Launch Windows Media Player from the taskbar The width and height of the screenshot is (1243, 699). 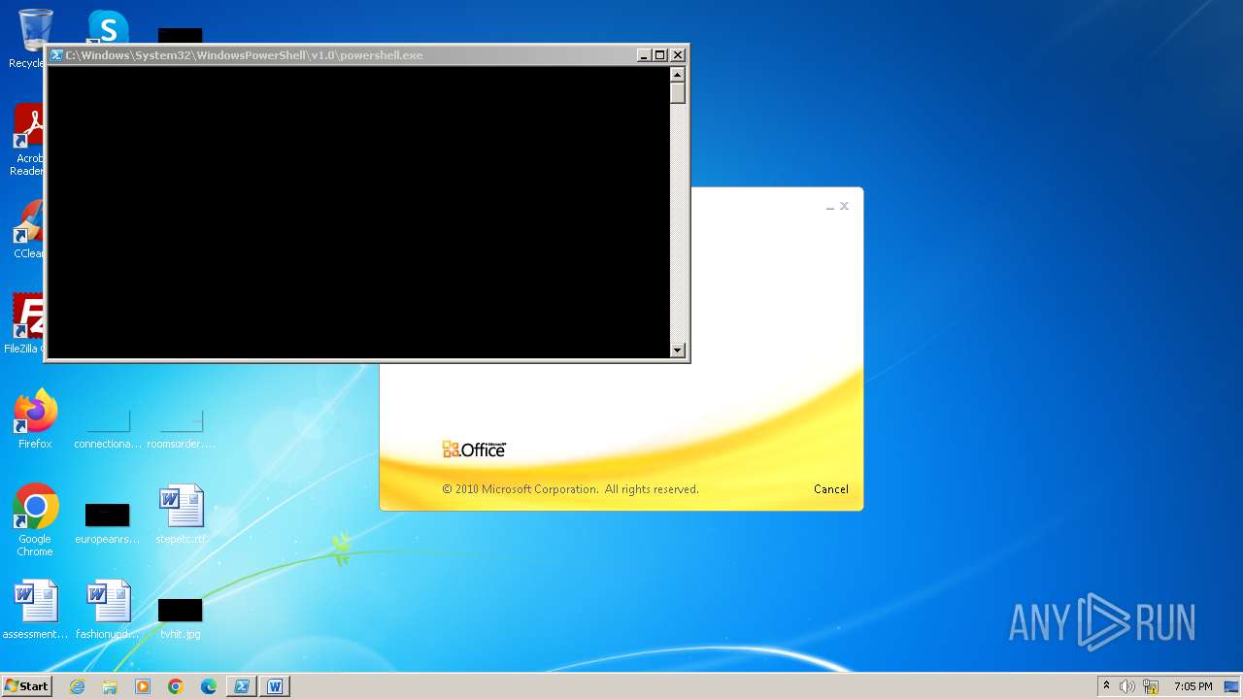pos(143,686)
